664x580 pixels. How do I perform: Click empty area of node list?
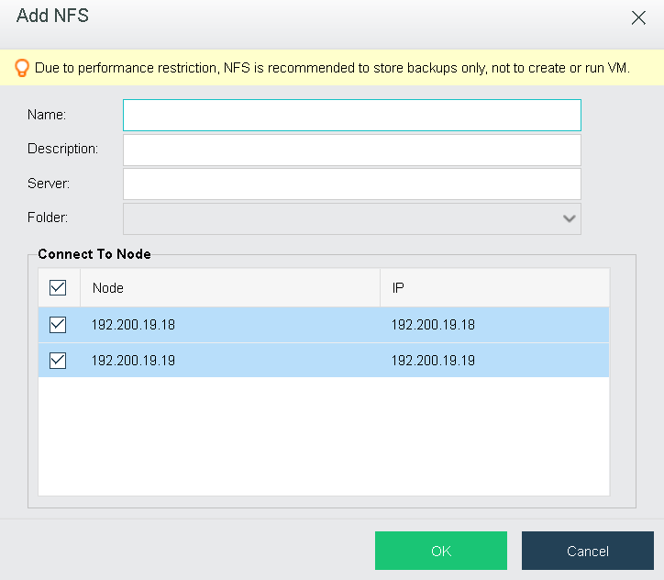[324, 437]
